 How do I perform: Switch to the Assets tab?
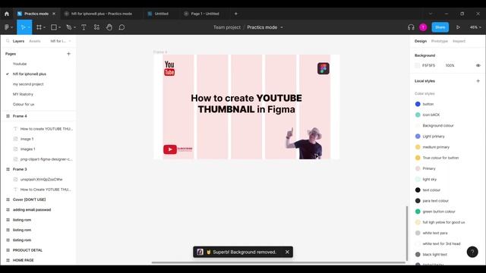[35, 41]
